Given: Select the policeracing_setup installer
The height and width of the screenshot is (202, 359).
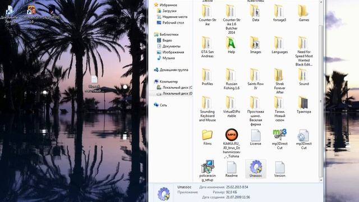Looking at the screenshot, I should click(207, 171).
